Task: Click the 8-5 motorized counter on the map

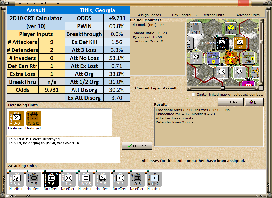Action: [x=196, y=58]
